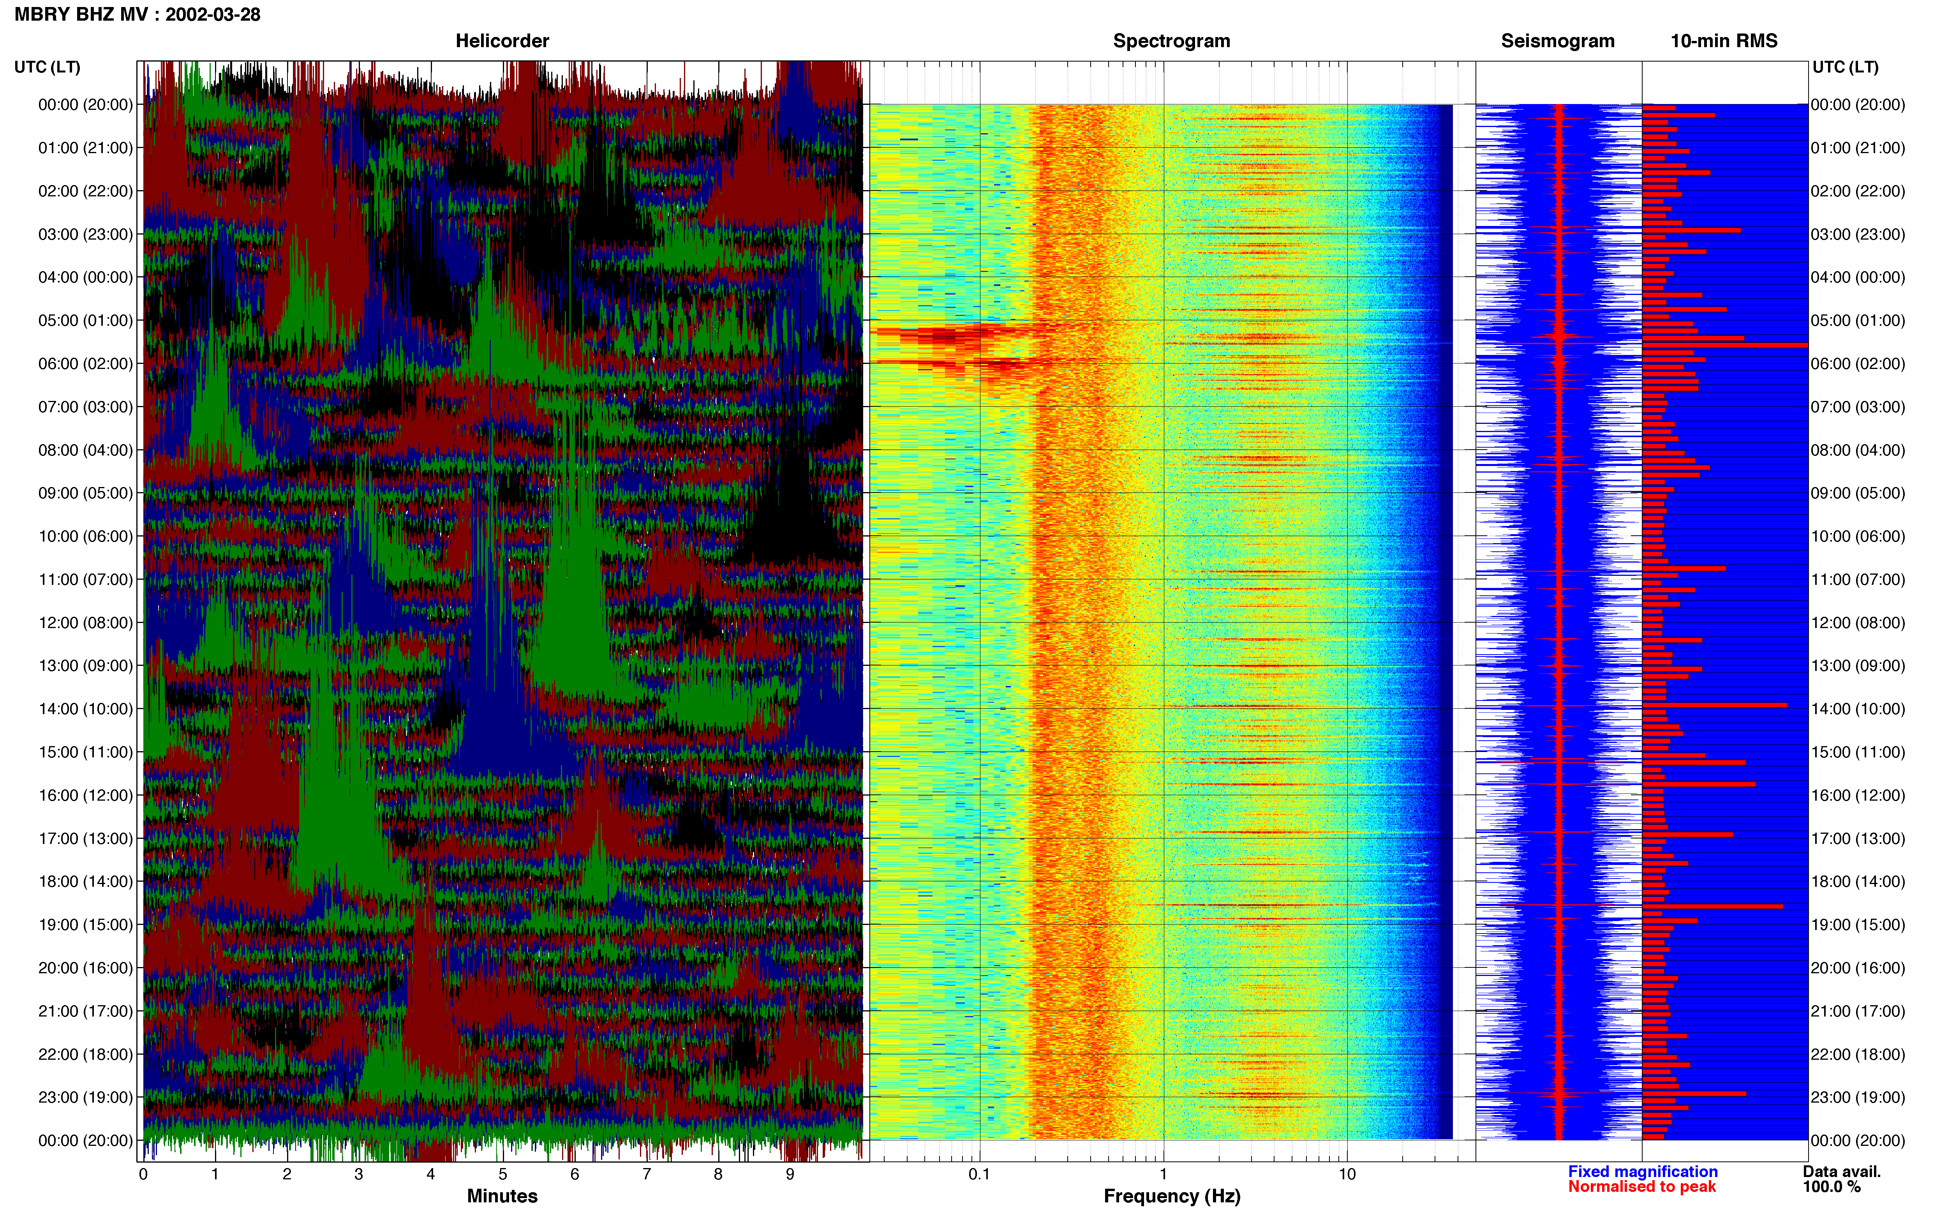The width and height of the screenshot is (1955, 1223).
Task: Click the 'Fixed magnification' legend text
Action: point(1642,1171)
